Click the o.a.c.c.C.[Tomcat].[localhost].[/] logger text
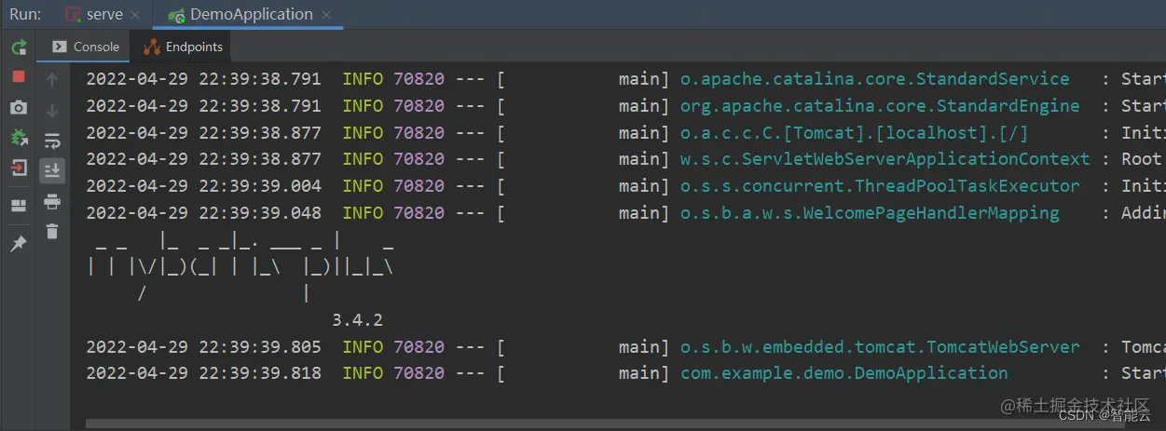1166x431 pixels. pos(854,133)
